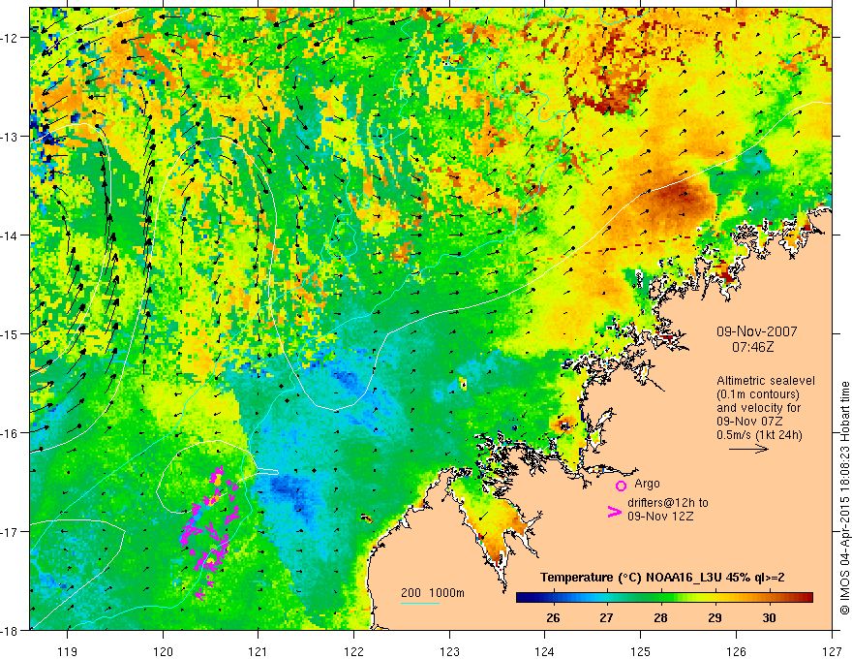Click the magenta drifters arrowhead legend symbol
The height and width of the screenshot is (659, 852).
(x=615, y=511)
